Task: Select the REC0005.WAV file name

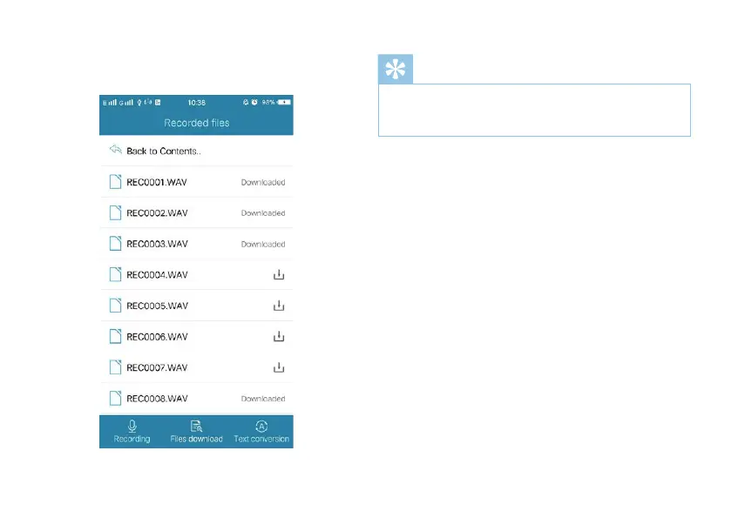Action: [157, 306]
